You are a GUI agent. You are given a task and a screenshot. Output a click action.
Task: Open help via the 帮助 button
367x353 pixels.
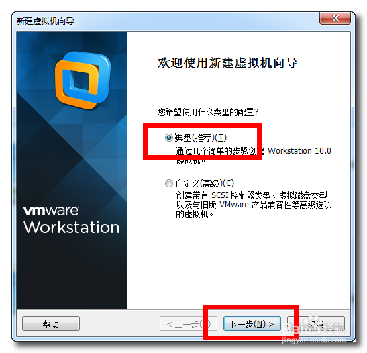(51, 323)
